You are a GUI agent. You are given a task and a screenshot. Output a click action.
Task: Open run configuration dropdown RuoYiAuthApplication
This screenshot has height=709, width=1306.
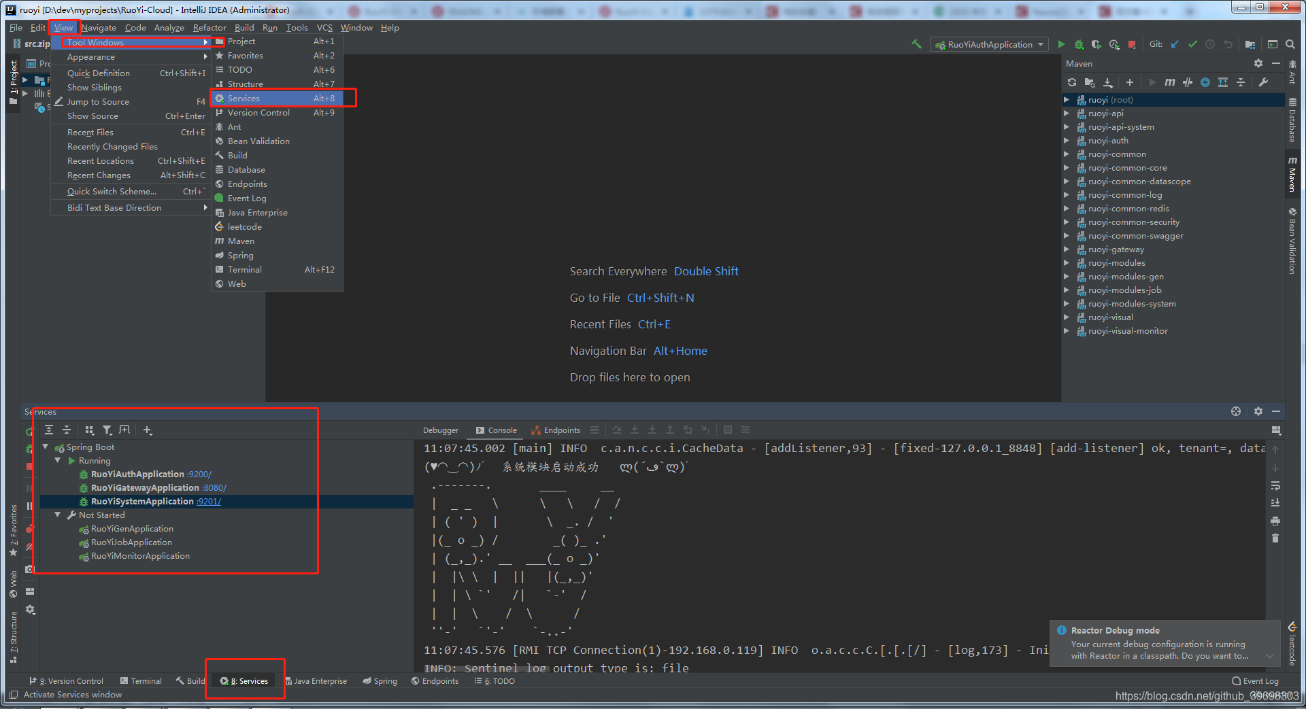coord(990,44)
